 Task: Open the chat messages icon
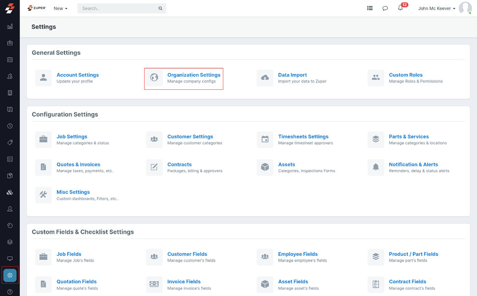click(x=385, y=8)
